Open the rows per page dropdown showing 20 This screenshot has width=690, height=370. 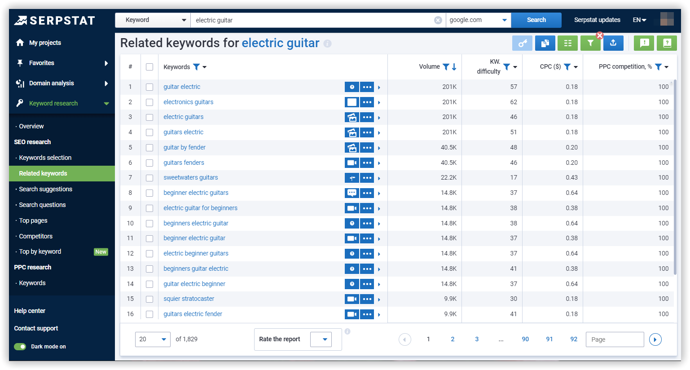(x=153, y=339)
